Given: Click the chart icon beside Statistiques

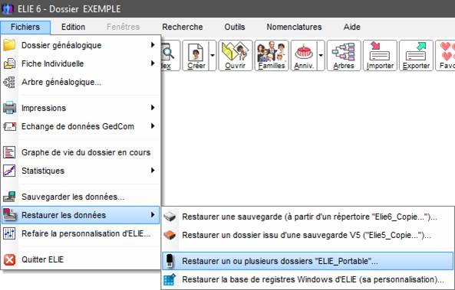Looking at the screenshot, I should (9, 171).
